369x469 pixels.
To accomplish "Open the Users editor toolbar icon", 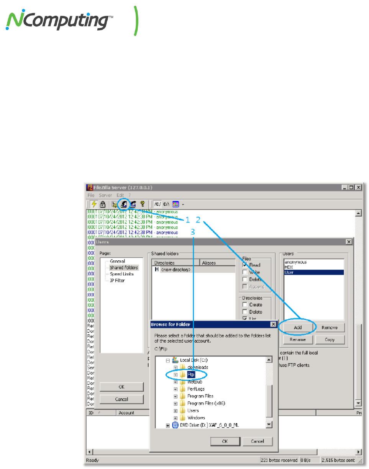I will pyautogui.click(x=124, y=204).
